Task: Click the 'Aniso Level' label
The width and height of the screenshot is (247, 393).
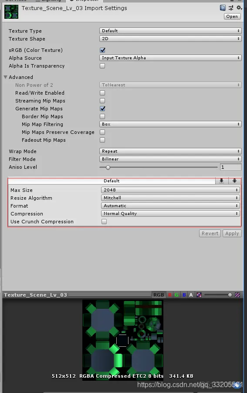Action: click(x=23, y=167)
